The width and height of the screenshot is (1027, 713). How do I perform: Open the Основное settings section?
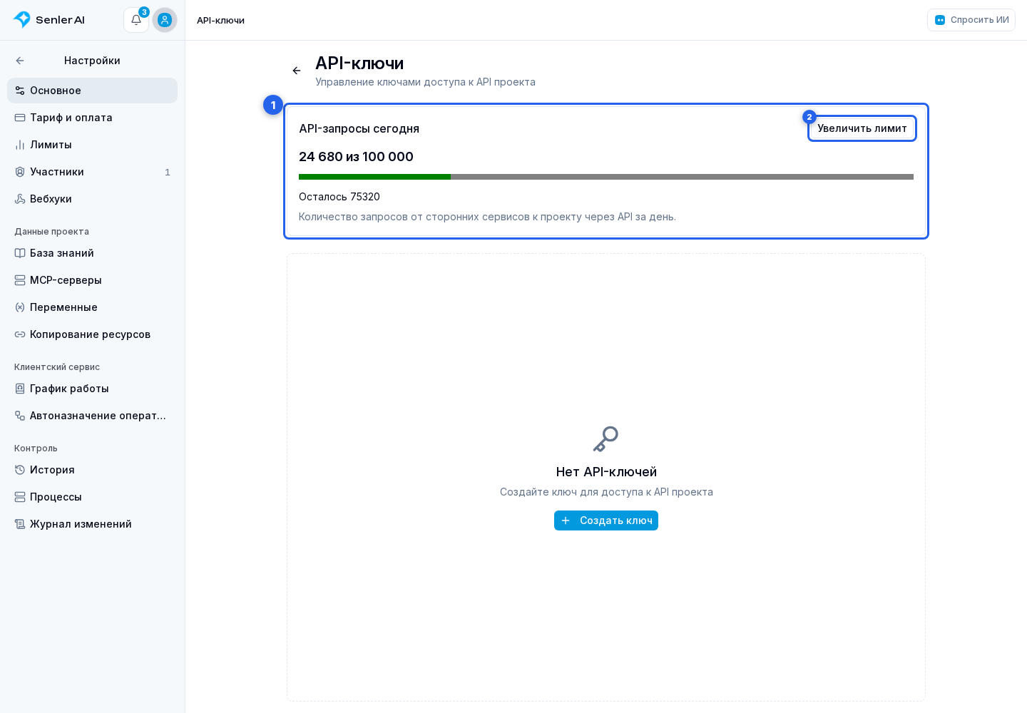click(x=92, y=91)
